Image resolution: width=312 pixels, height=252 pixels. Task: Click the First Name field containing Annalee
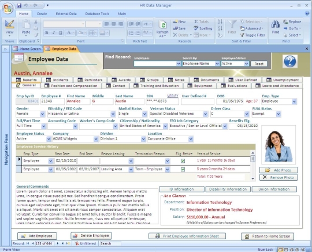pos(78,101)
